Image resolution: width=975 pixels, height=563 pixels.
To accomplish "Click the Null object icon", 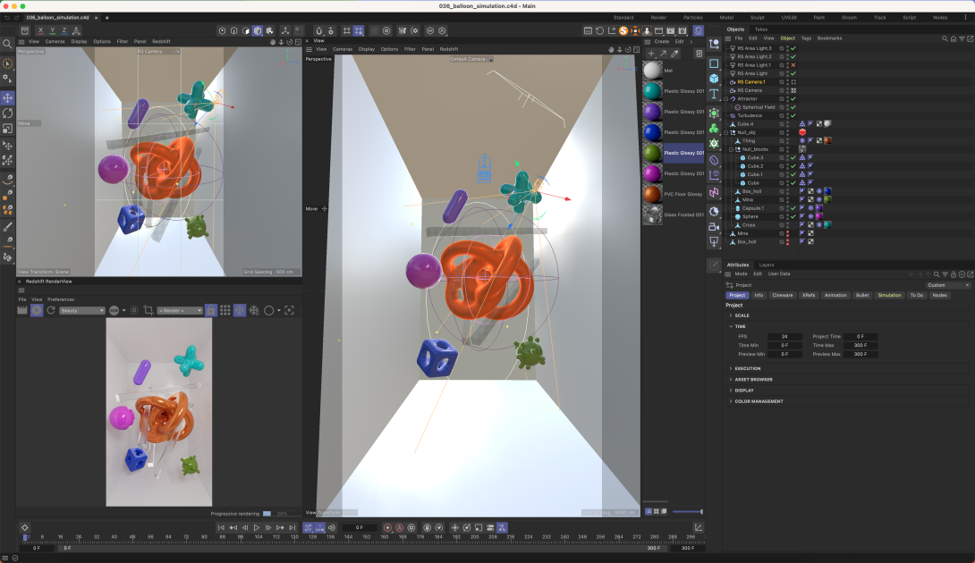I will [714, 44].
